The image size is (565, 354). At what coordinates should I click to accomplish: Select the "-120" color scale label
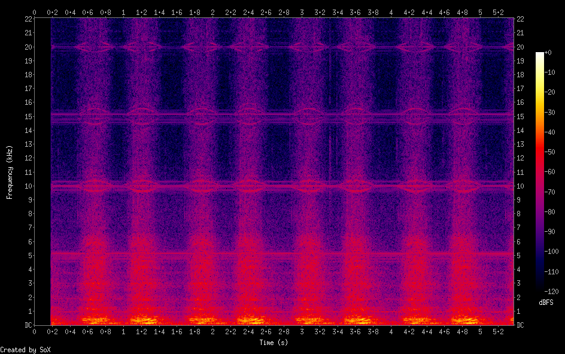pyautogui.click(x=551, y=292)
